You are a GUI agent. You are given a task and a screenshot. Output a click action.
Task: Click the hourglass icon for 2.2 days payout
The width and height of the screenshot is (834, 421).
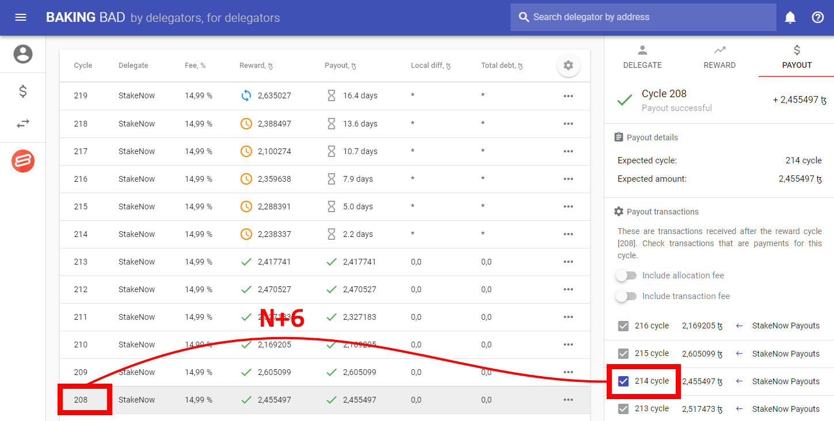(331, 234)
